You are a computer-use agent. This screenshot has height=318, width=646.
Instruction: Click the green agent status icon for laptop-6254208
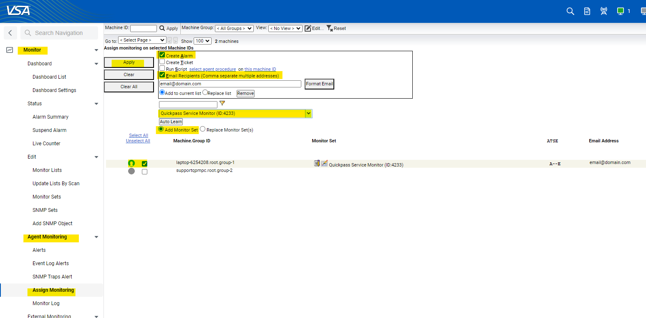(131, 163)
